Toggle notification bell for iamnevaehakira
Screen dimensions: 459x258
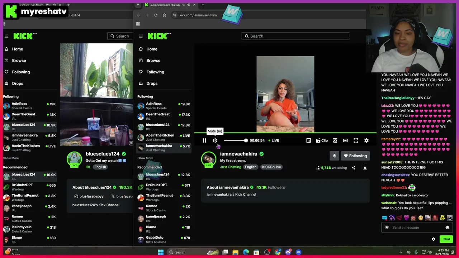pyautogui.click(x=334, y=156)
